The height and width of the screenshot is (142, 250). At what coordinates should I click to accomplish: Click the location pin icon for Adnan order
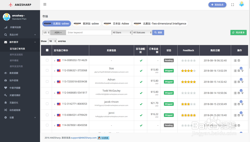(242, 82)
